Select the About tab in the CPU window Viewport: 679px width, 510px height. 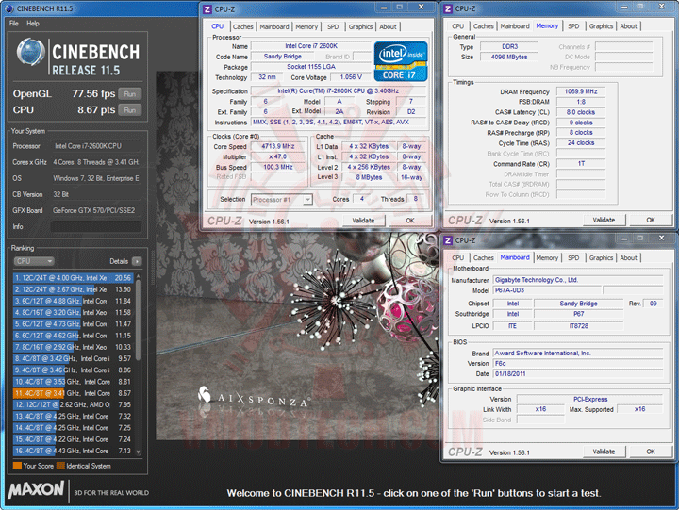(x=388, y=26)
